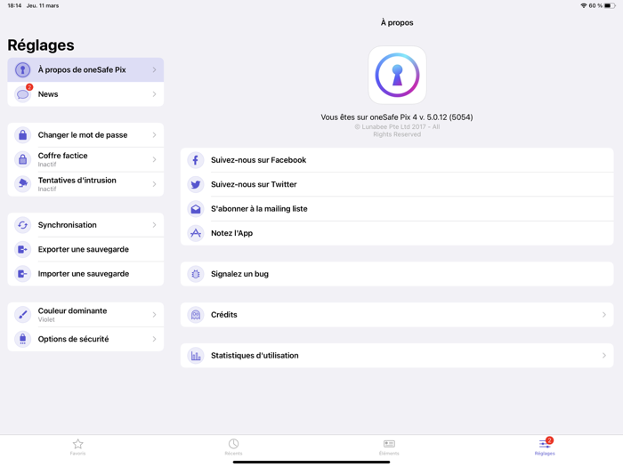Click the Synchronisation arrows icon
Image resolution: width=623 pixels, height=467 pixels.
(22, 225)
